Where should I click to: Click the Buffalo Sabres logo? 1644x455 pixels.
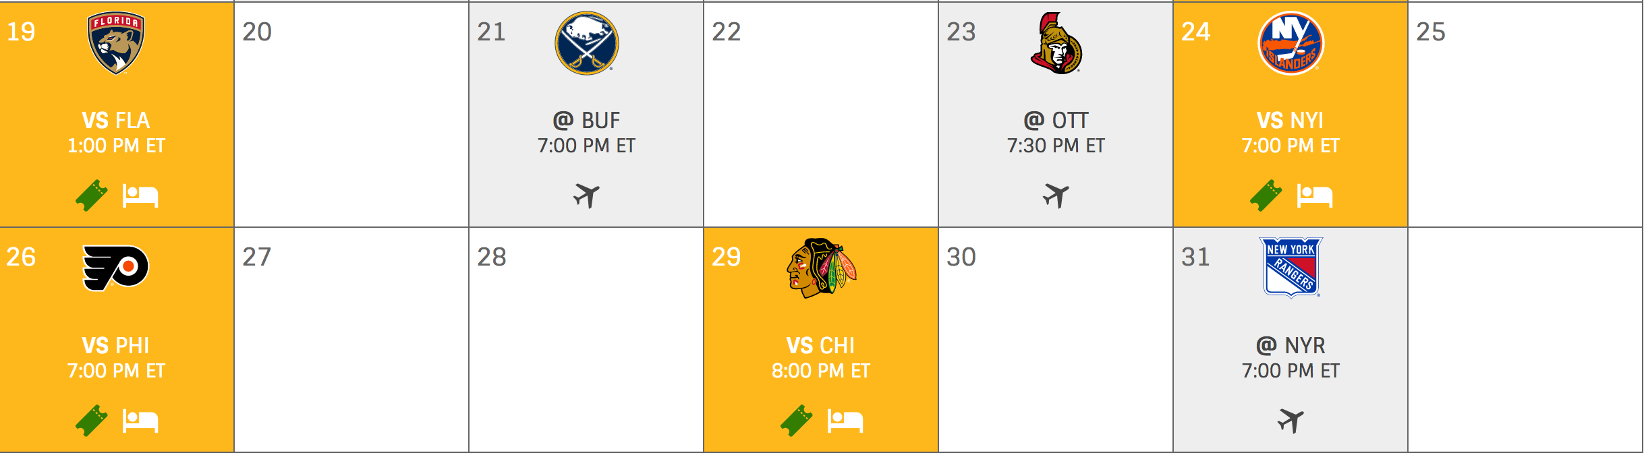(586, 43)
